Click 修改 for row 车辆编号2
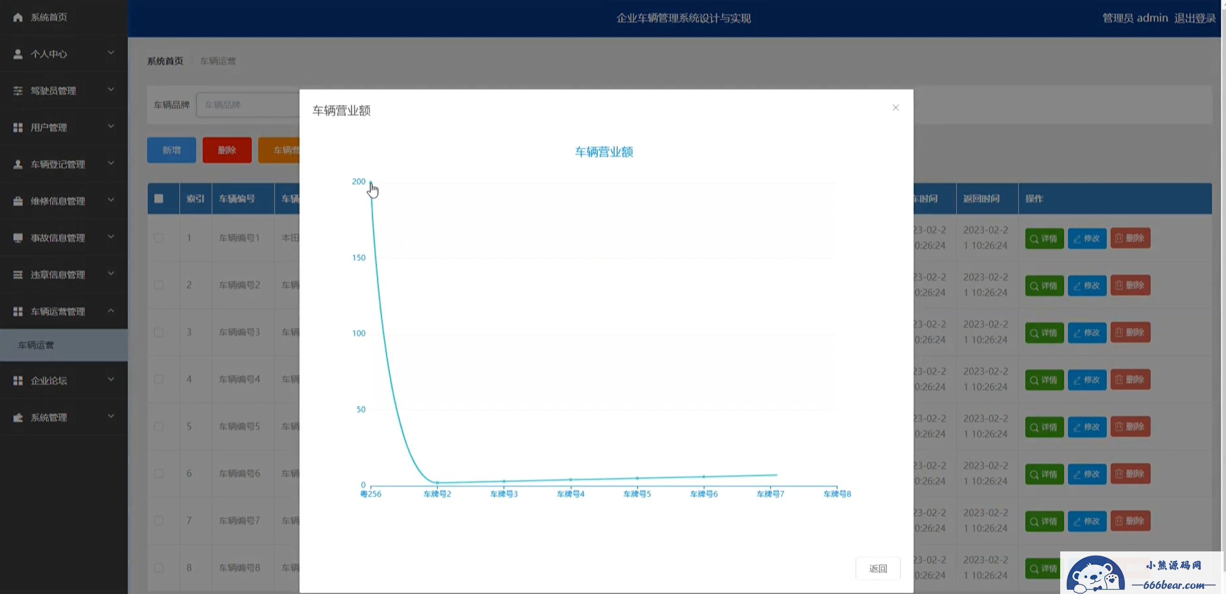The height and width of the screenshot is (594, 1226). [1087, 285]
